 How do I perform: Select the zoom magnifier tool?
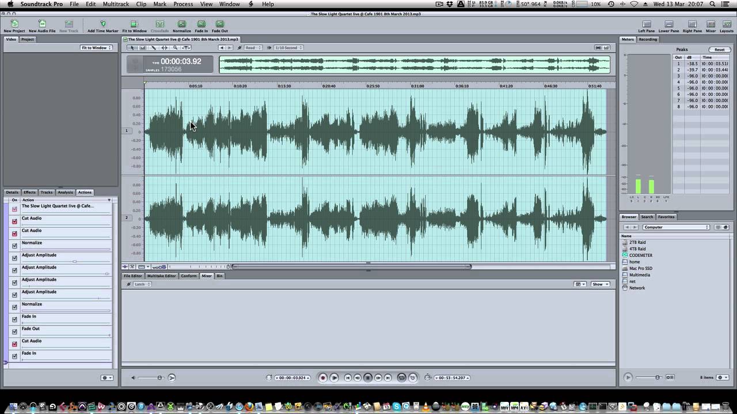pyautogui.click(x=175, y=48)
